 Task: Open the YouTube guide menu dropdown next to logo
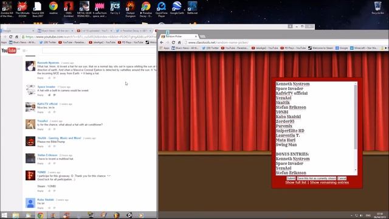click(x=24, y=50)
